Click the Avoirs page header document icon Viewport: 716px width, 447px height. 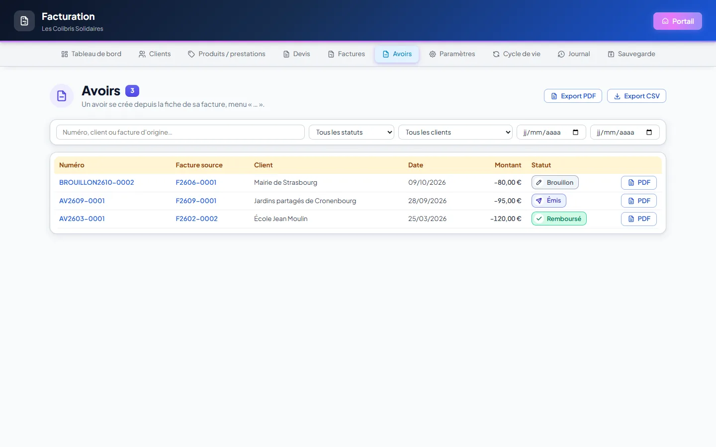62,96
